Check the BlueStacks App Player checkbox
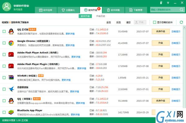The width and height of the screenshot is (186, 123). (4, 112)
